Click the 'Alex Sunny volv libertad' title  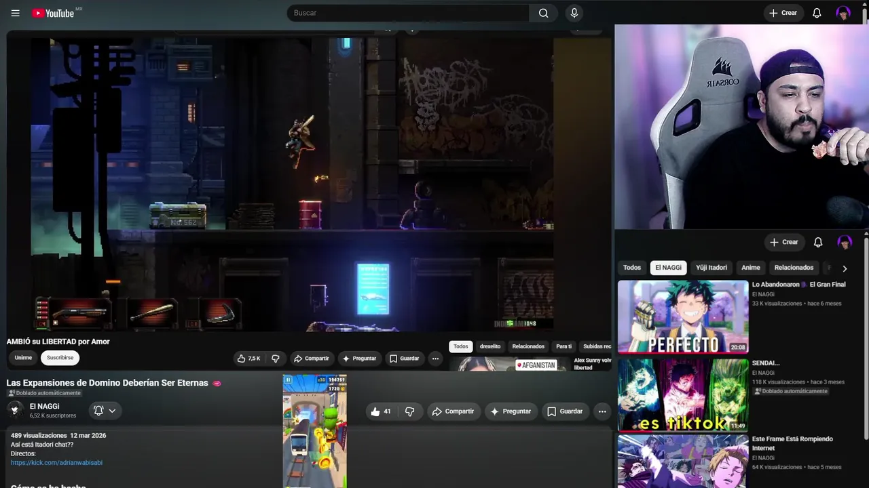tap(593, 364)
